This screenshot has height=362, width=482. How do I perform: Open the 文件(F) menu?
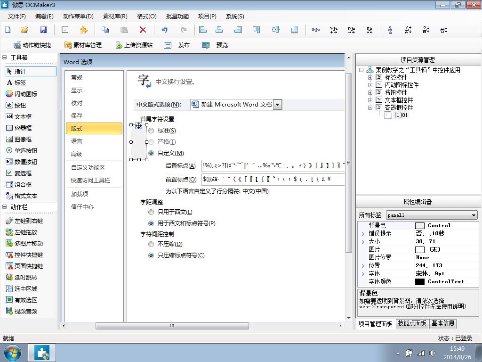click(x=16, y=16)
